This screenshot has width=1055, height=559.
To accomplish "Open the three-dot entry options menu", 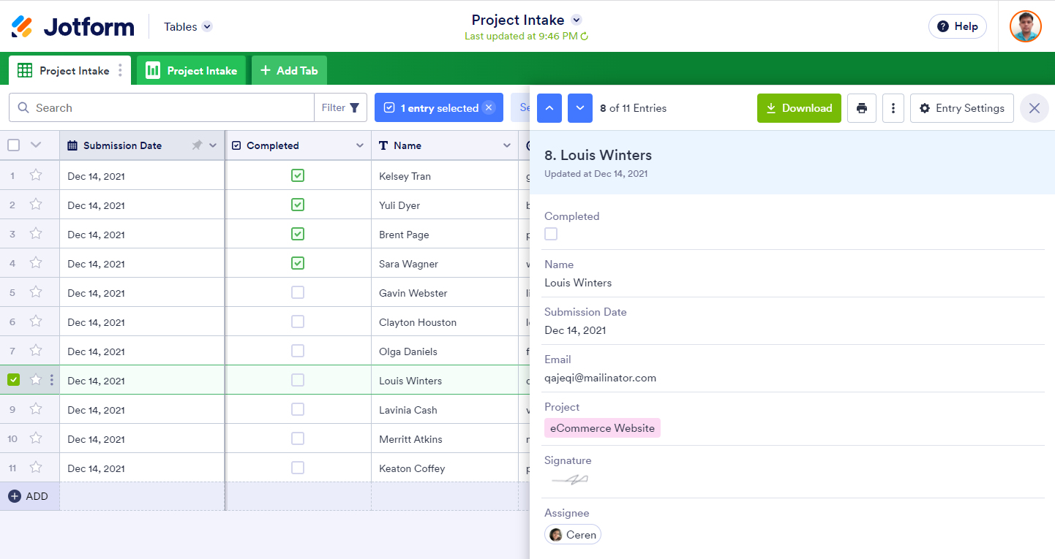I will tap(893, 108).
